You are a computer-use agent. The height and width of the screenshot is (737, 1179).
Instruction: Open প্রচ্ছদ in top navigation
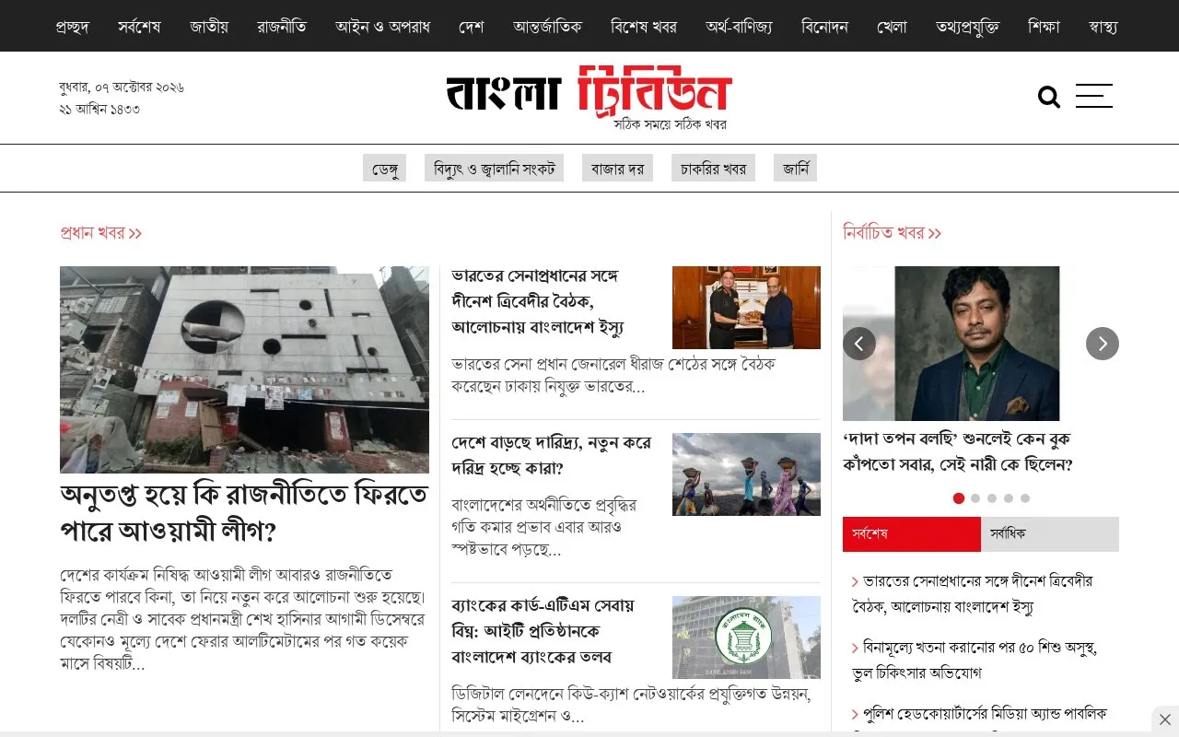click(72, 27)
